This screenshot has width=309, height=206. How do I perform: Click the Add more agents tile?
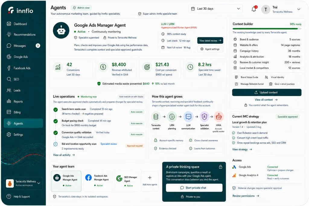[150, 181]
